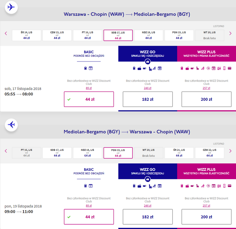
Task: Click Wizz Go priority boarding icon on return flight
Action: 154,186
